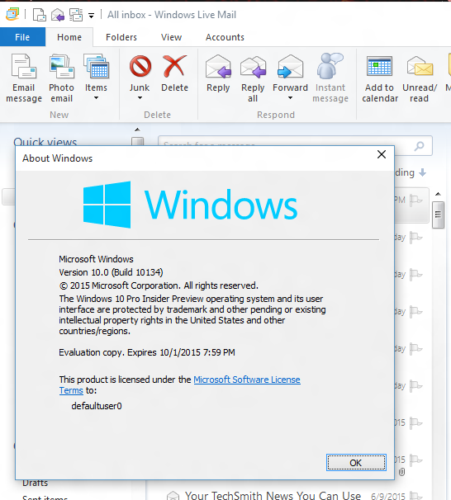Add message to calendar
Viewport: 451px width, 500px height.
[x=380, y=78]
